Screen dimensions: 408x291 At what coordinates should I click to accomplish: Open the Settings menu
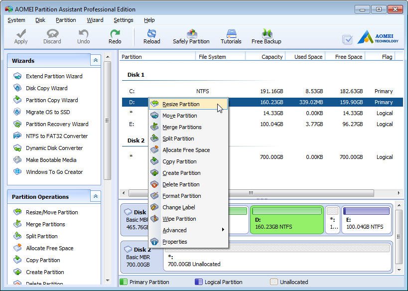[x=123, y=20]
